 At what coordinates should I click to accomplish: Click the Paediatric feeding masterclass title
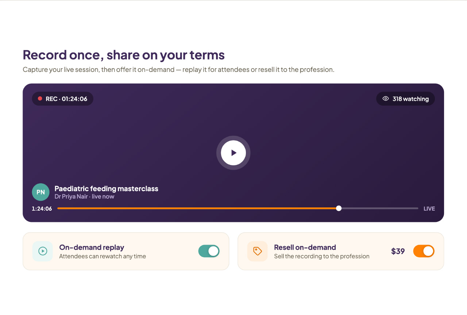pyautogui.click(x=107, y=189)
